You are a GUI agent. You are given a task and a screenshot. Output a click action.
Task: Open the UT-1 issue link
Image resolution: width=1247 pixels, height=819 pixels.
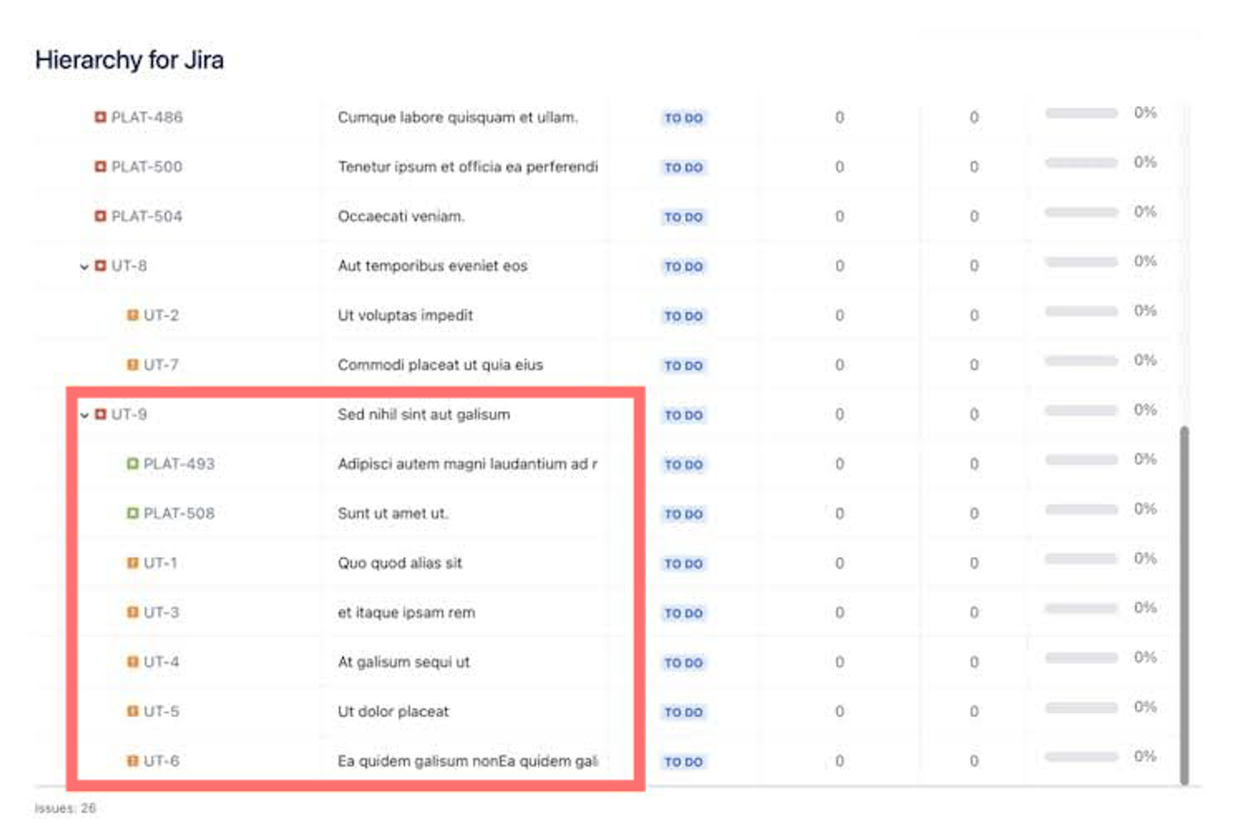point(160,563)
